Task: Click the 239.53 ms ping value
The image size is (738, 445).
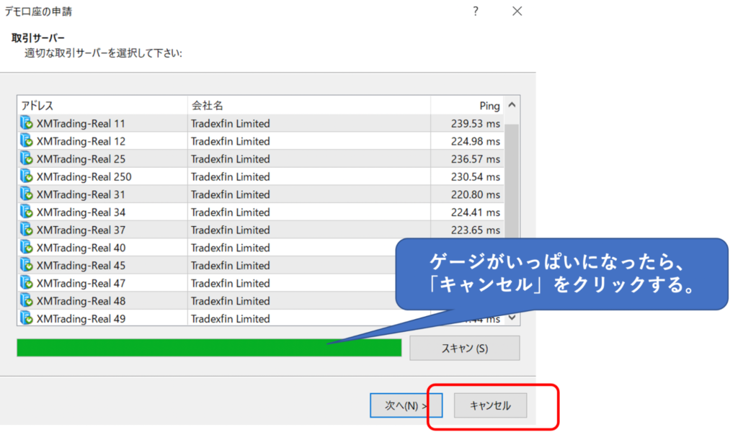Action: coord(476,124)
